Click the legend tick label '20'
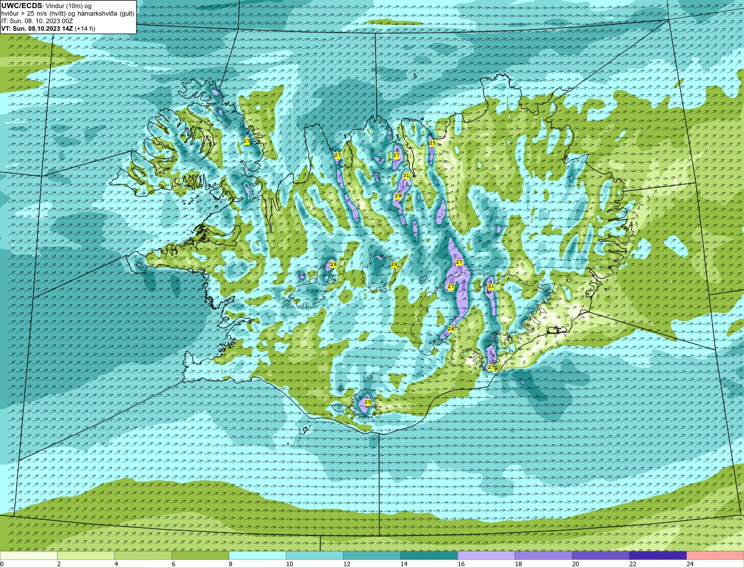The image size is (744, 568). [575, 564]
